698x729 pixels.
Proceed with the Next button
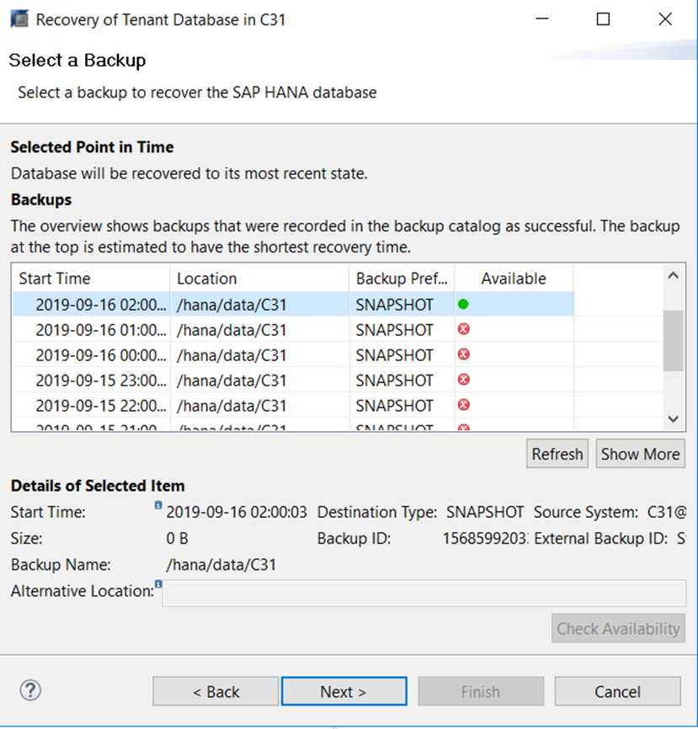344,691
